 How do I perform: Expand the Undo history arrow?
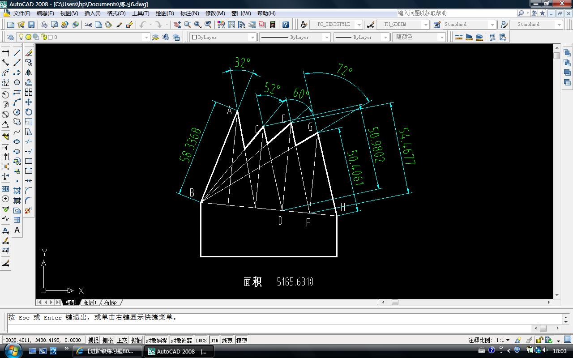click(150, 25)
